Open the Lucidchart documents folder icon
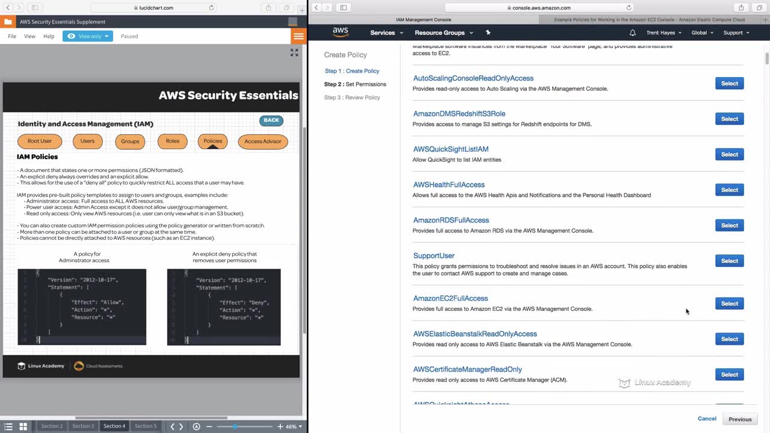The image size is (770, 433). pyautogui.click(x=7, y=22)
